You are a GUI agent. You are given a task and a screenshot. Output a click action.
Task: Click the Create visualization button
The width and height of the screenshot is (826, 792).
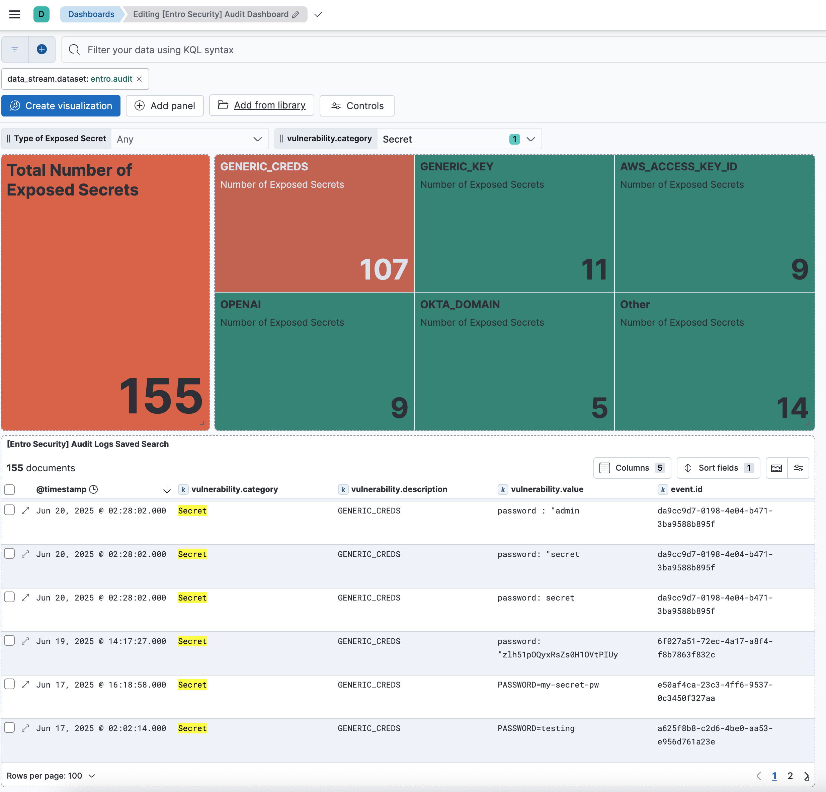[61, 106]
